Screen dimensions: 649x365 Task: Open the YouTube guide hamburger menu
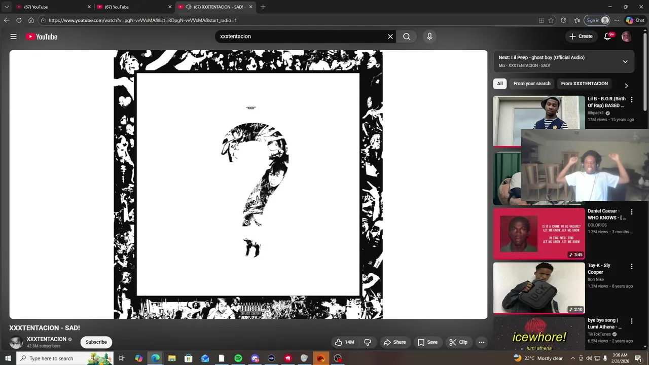click(14, 36)
